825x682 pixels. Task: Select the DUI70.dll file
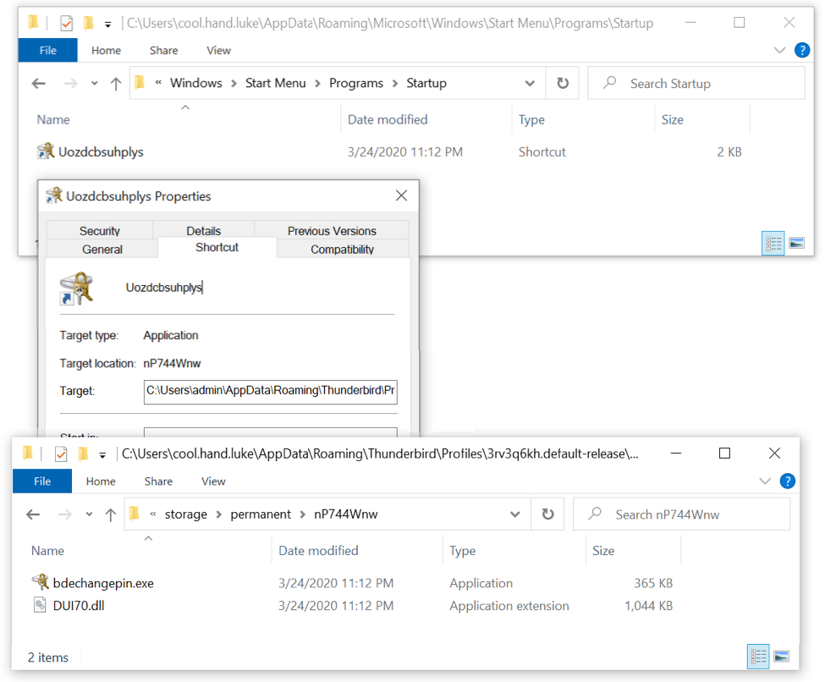click(79, 606)
